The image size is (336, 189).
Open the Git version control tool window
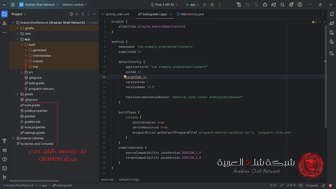(x=4, y=178)
